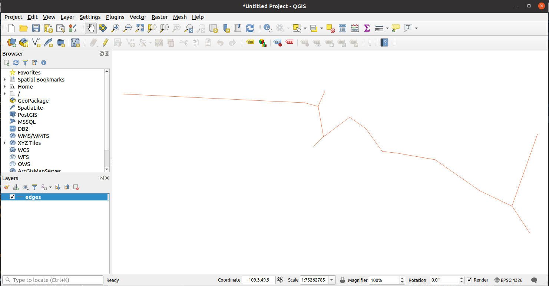Select the Pan Map hand tool
Viewport: 549px width, 286px height.
(91, 28)
